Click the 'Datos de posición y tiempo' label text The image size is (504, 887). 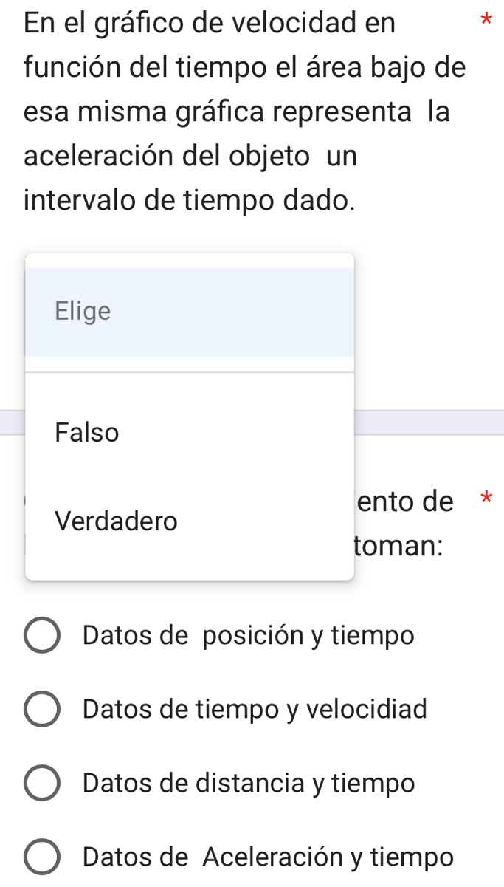pyautogui.click(x=249, y=635)
